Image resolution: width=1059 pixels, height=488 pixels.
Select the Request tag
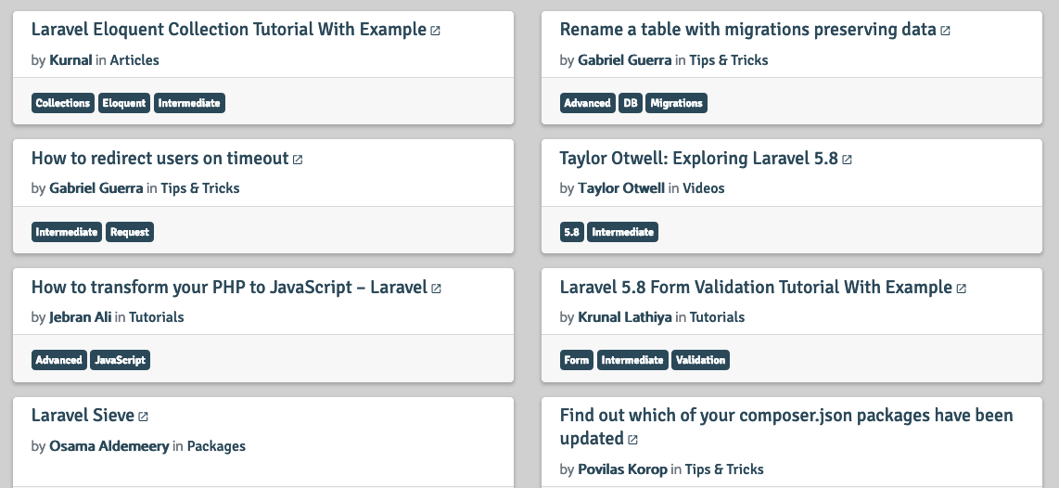[130, 232]
